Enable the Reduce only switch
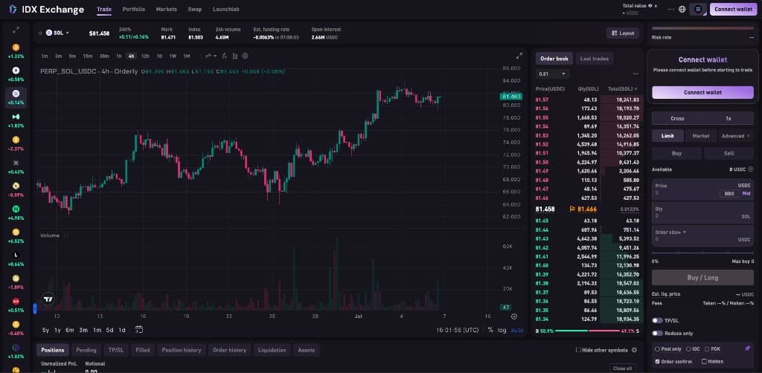The height and width of the screenshot is (373, 762). coord(657,333)
